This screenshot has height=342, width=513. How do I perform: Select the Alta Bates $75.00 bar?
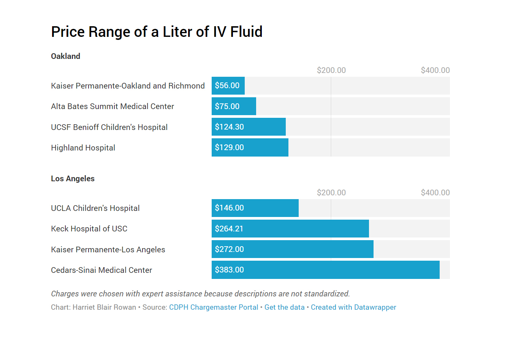click(x=234, y=106)
